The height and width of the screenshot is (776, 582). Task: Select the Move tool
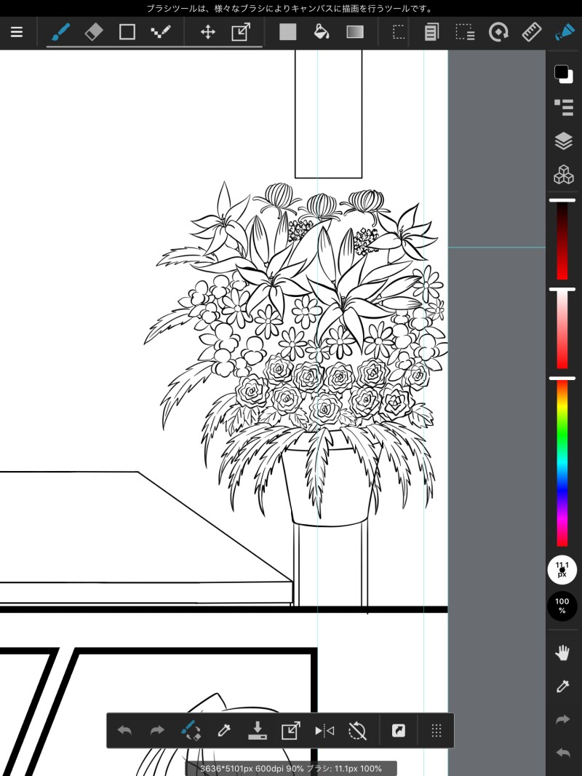click(207, 32)
